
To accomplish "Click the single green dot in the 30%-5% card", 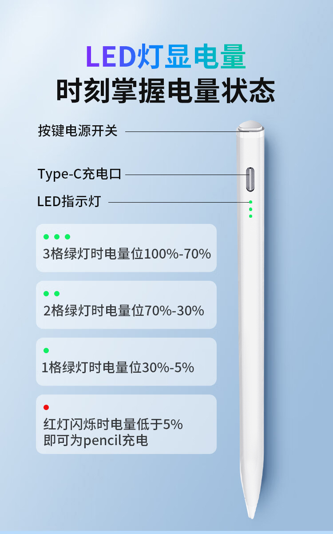I will [x=46, y=351].
